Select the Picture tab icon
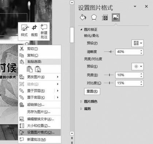 (116, 17)
